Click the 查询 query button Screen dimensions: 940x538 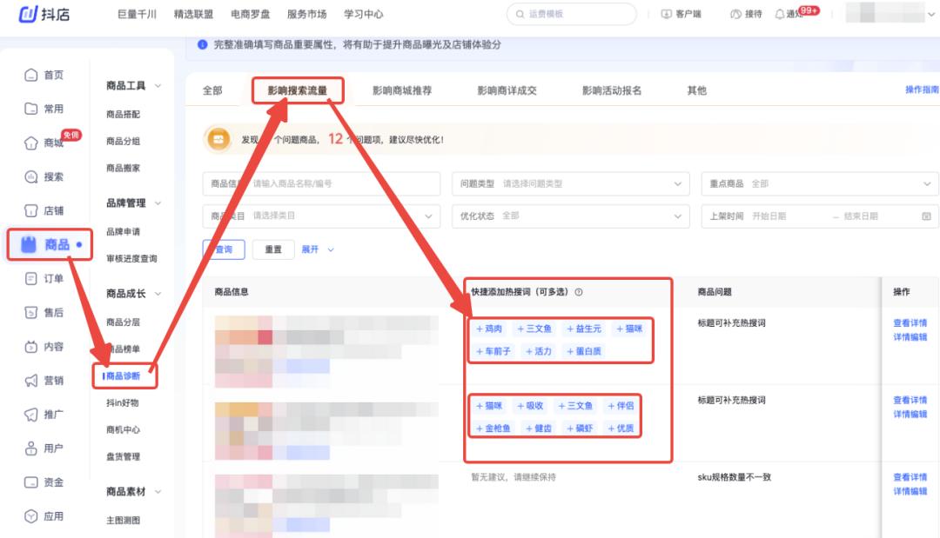click(x=222, y=249)
